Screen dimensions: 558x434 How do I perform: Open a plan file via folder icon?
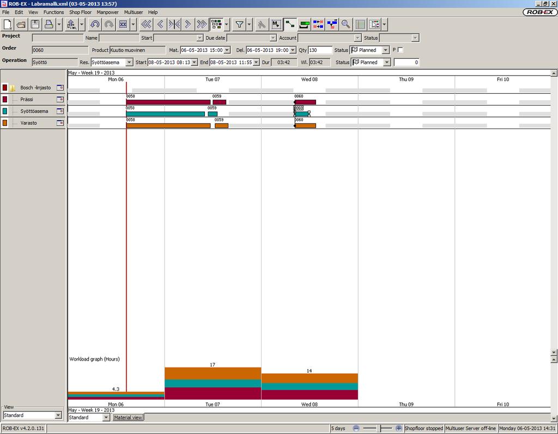click(x=21, y=24)
